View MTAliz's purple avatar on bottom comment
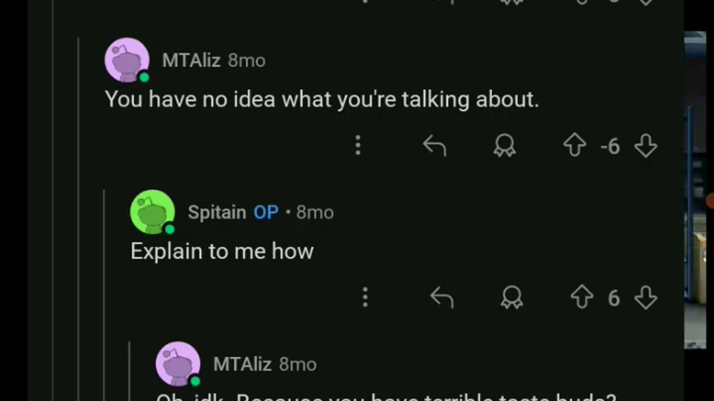Screen dimensions: 714x401 point(178,364)
